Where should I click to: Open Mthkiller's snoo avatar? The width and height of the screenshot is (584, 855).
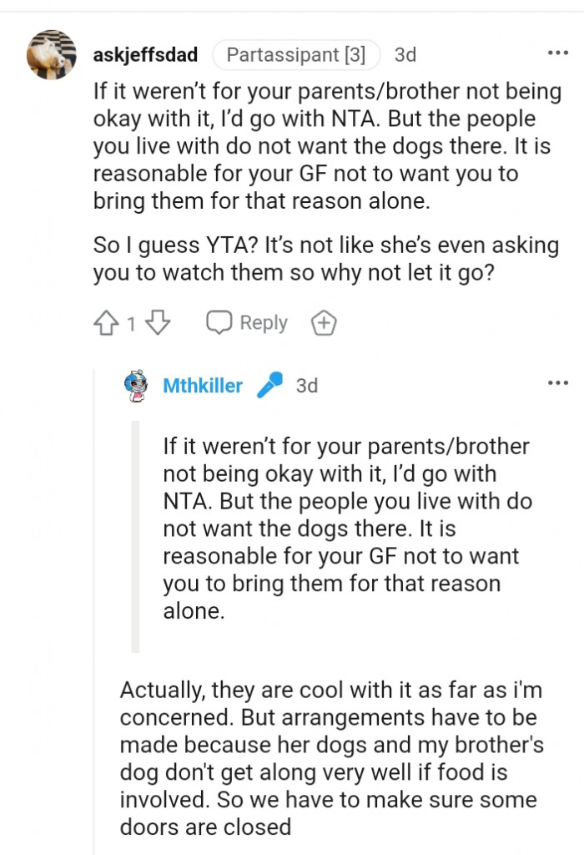point(138,386)
